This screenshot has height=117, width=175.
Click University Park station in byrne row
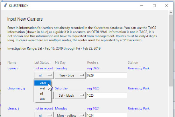click(139, 68)
